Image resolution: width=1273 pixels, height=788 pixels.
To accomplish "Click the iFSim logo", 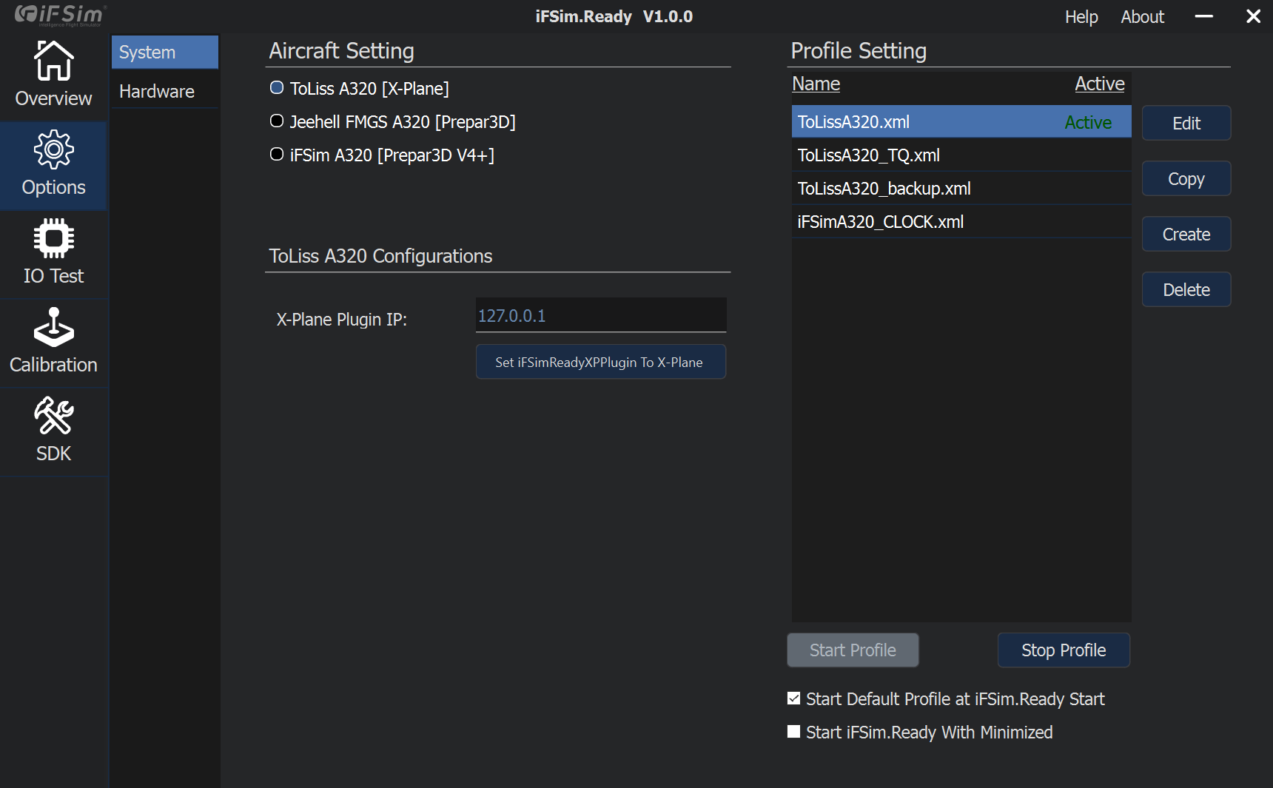I will (x=61, y=15).
